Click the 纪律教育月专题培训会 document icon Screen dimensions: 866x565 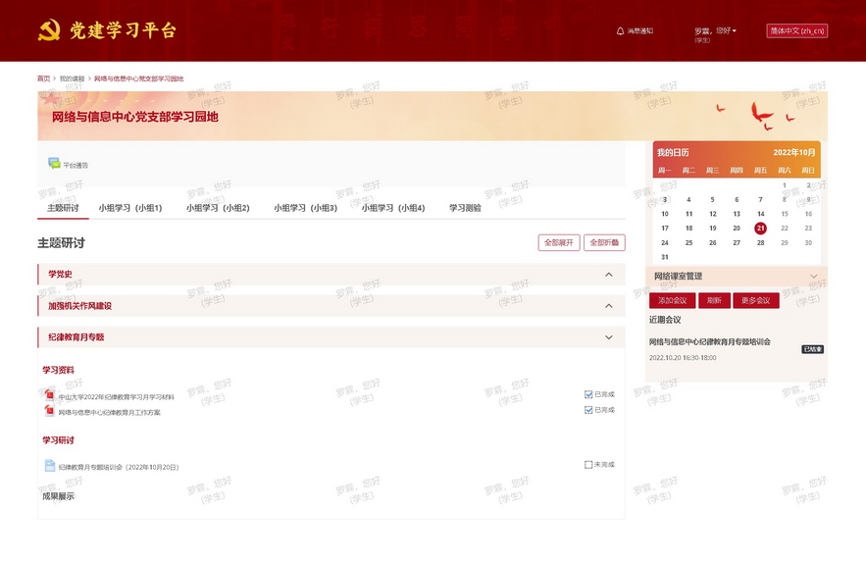tap(49, 466)
